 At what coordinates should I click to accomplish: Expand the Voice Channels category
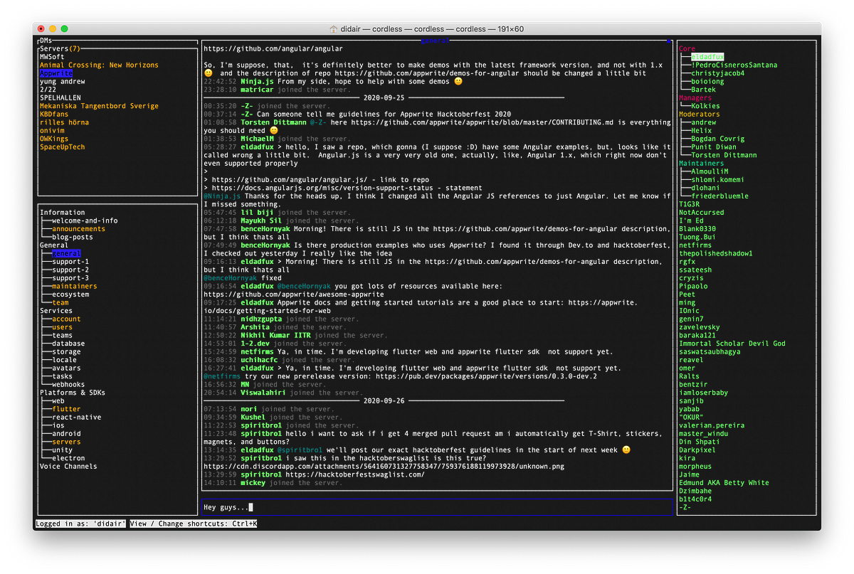coord(68,466)
